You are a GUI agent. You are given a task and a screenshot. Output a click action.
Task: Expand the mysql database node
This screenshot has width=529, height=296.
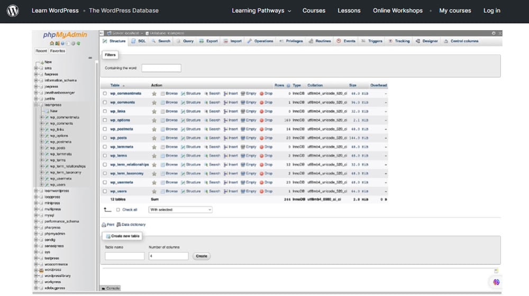(x=36, y=216)
